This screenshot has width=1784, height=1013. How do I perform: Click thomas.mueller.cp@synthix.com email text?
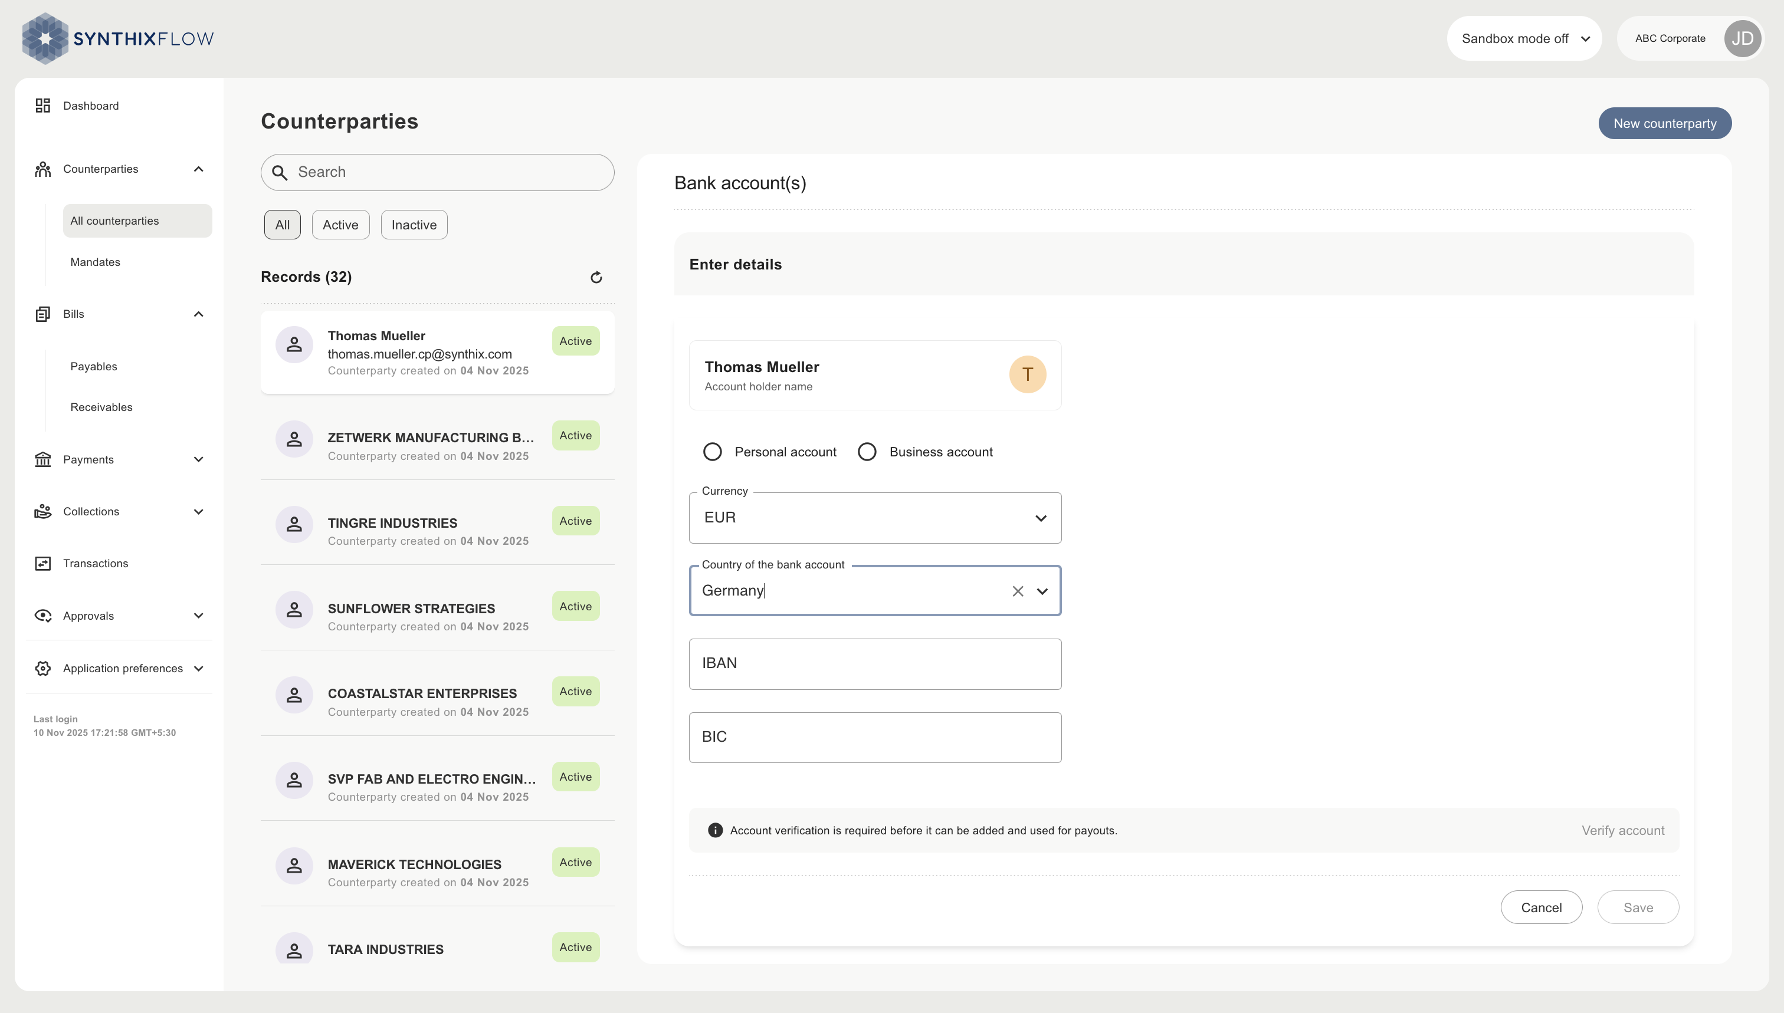tap(419, 354)
